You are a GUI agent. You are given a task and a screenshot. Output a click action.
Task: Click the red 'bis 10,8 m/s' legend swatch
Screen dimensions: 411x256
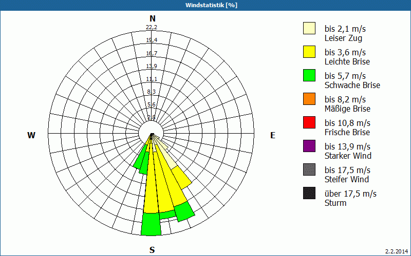pos(309,122)
